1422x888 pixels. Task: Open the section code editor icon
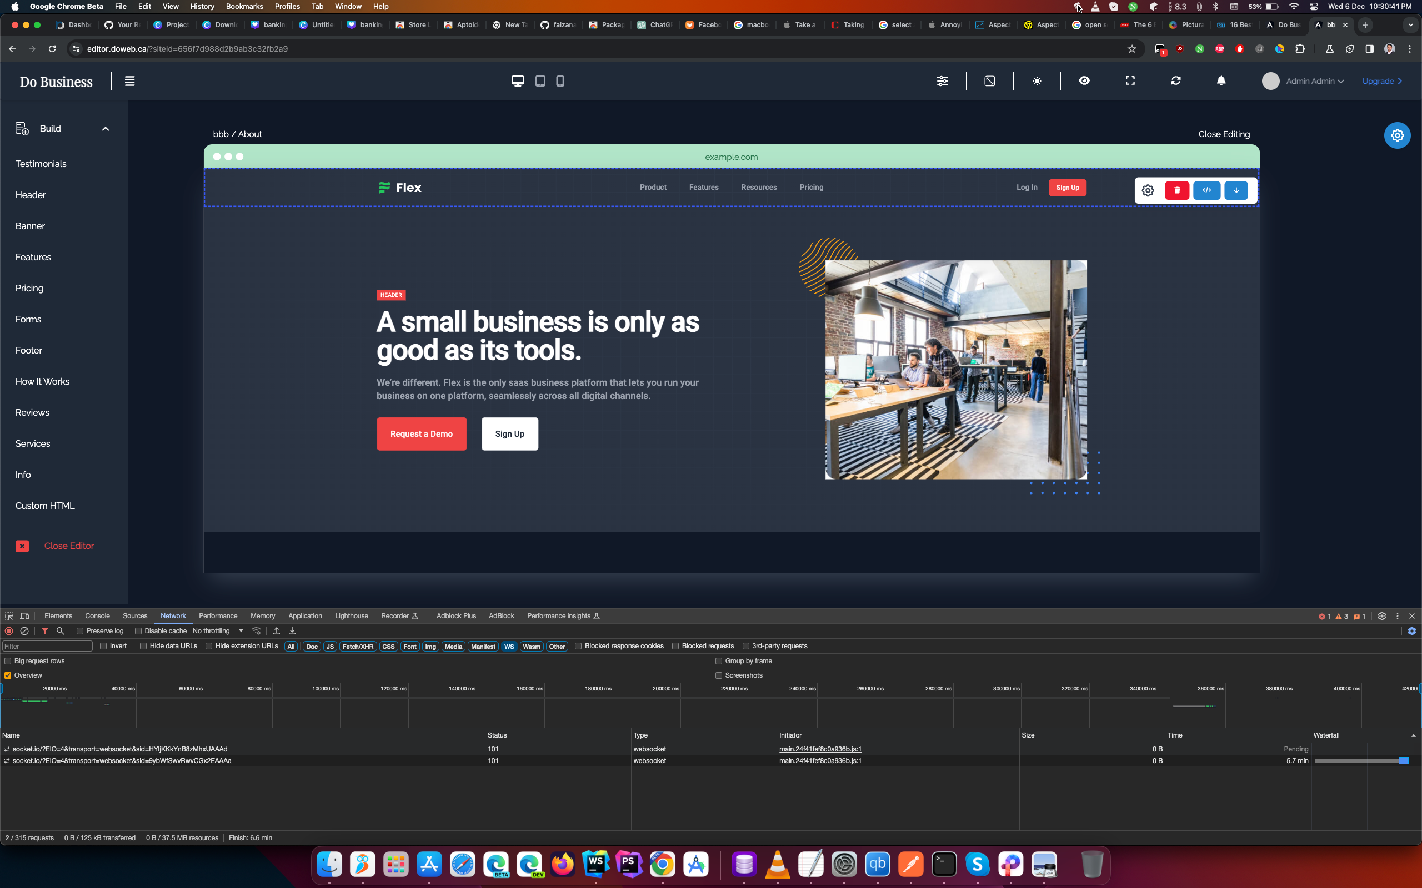1206,190
